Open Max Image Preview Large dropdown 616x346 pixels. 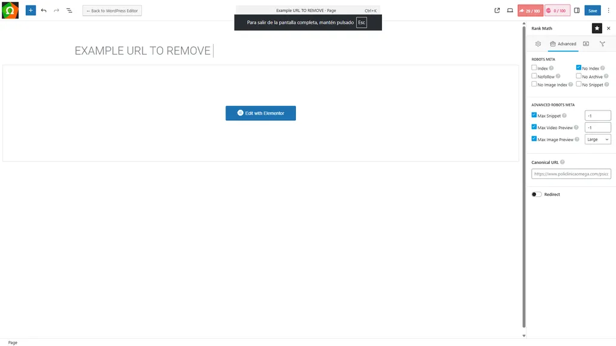pos(597,139)
